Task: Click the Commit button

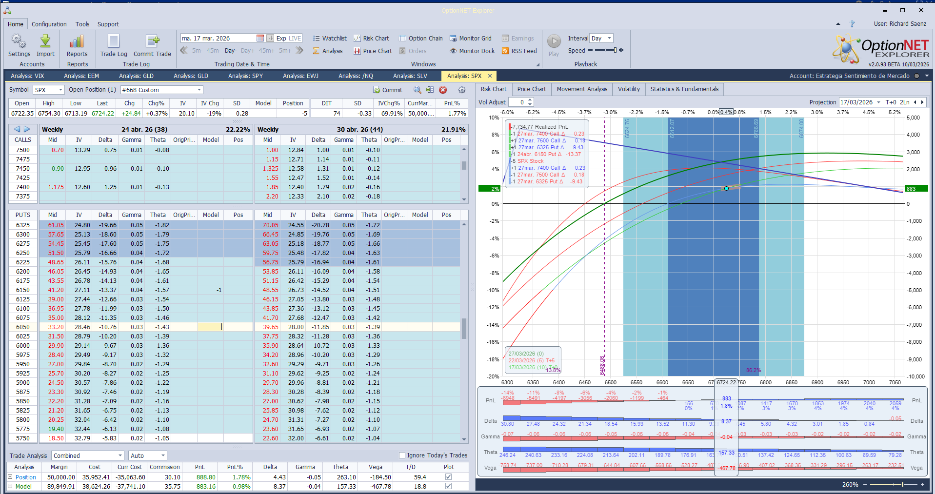Action: coord(388,90)
